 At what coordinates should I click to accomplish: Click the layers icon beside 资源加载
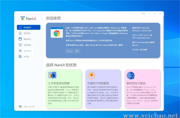point(20,45)
